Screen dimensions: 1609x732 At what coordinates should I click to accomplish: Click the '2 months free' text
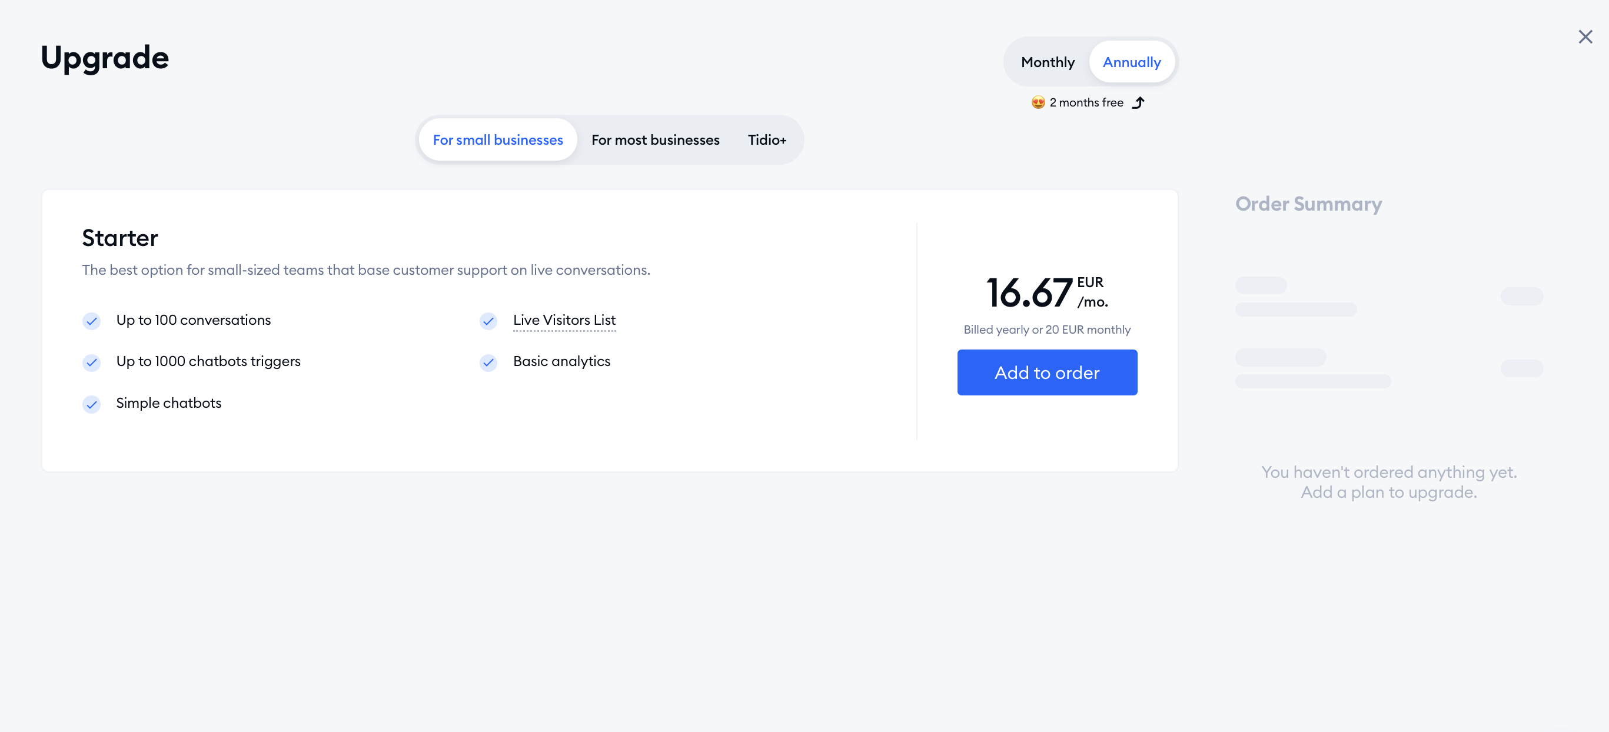pyautogui.click(x=1086, y=102)
